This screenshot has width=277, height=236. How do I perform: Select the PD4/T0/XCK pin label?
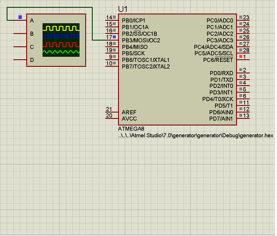218,99
